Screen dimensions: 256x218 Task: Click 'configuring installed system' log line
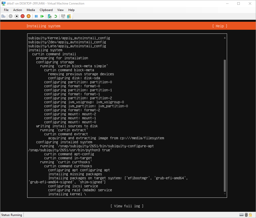64,142
